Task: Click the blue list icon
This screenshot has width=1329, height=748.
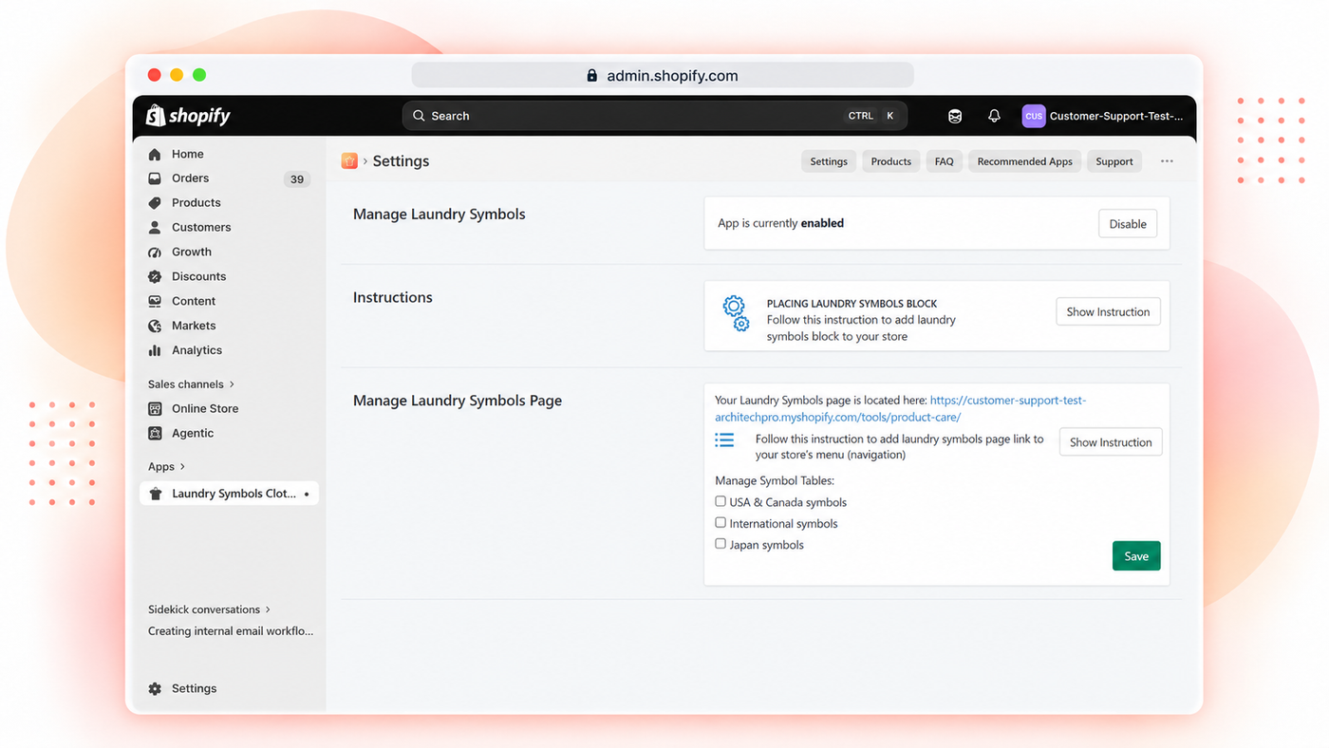Action: tap(724, 440)
